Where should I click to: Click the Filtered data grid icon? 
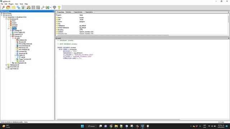click(38, 8)
